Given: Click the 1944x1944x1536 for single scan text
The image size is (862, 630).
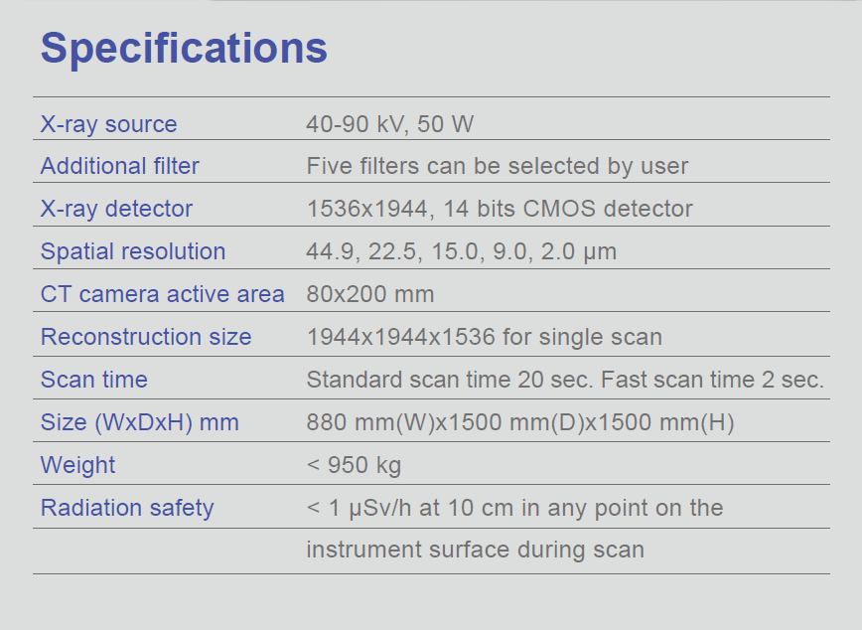Looking at the screenshot, I should point(484,337).
